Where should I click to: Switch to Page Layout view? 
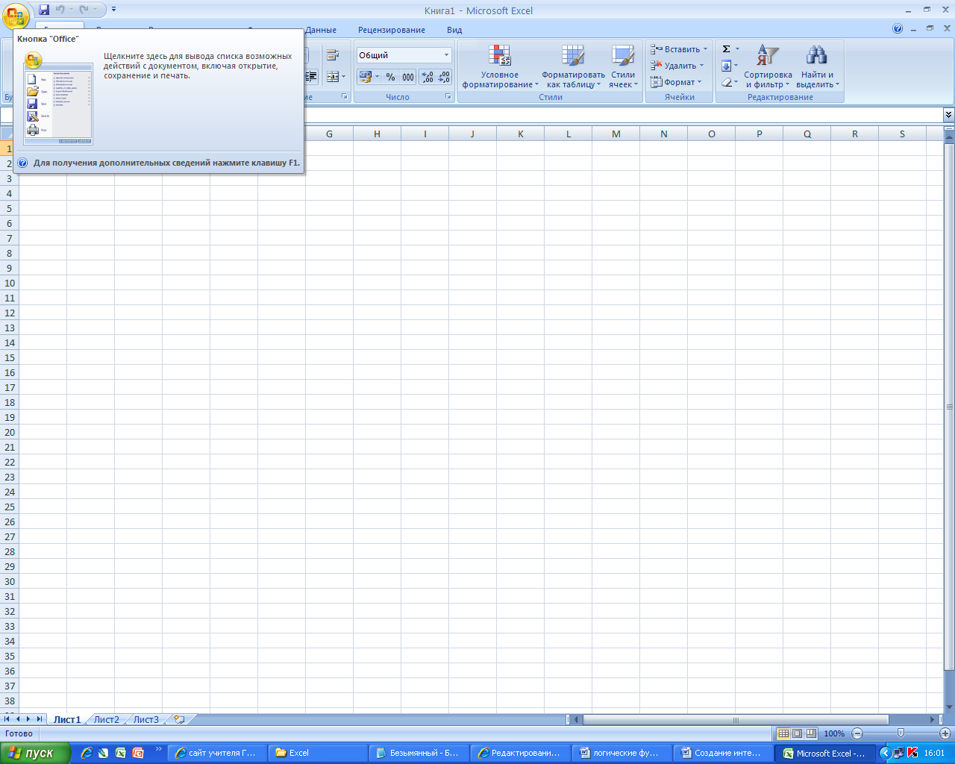pos(798,733)
